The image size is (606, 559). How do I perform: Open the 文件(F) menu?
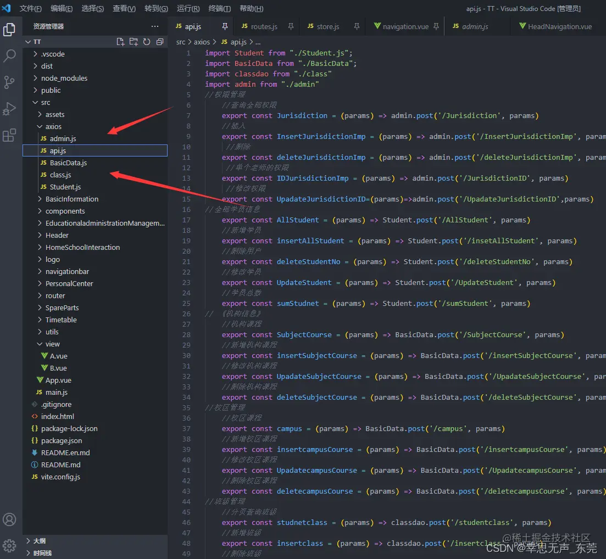click(x=31, y=8)
